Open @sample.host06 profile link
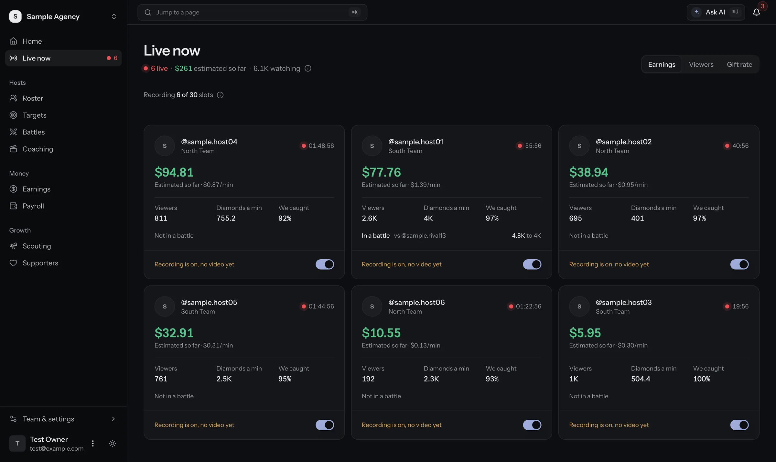Image resolution: width=776 pixels, height=462 pixels. pos(416,302)
